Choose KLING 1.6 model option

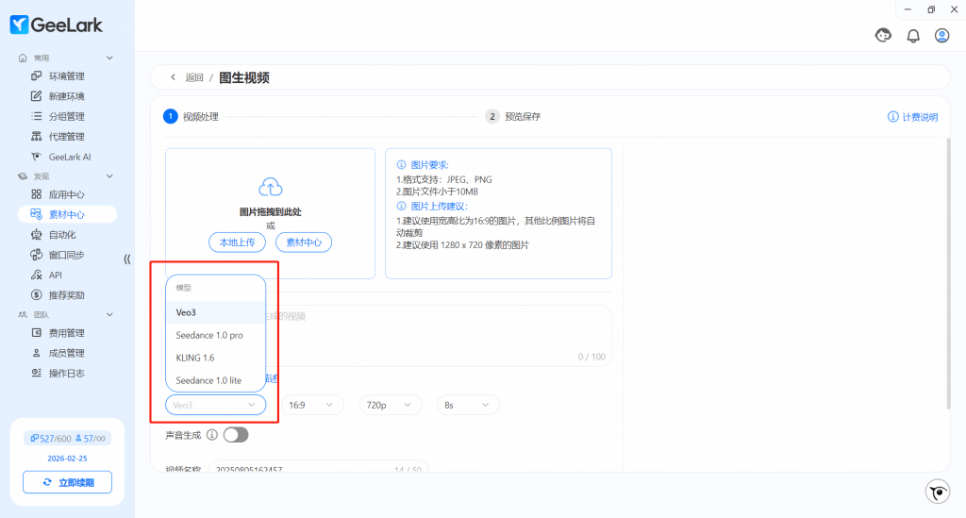[x=195, y=358]
